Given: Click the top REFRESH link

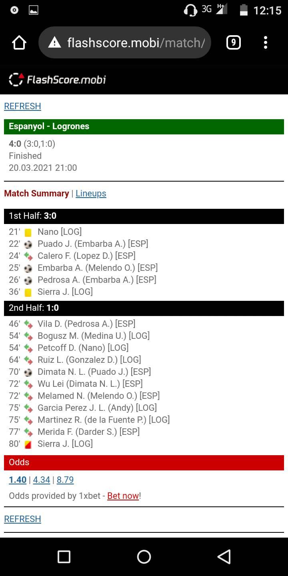Looking at the screenshot, I should tap(22, 106).
